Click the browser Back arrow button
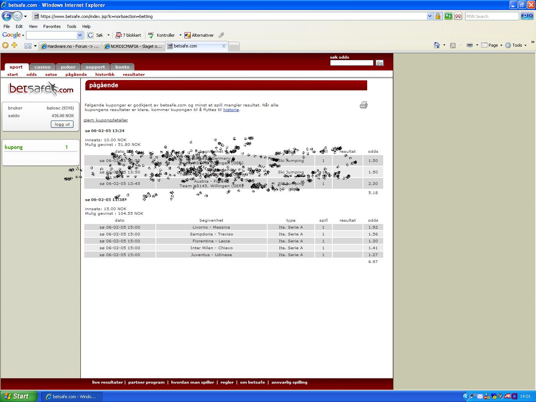The height and width of the screenshot is (402, 536). [x=7, y=16]
